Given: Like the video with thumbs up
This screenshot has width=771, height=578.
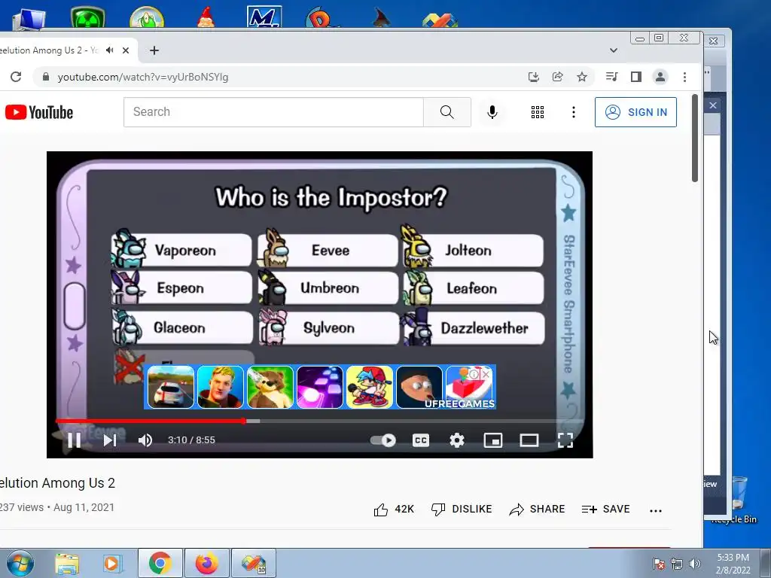Looking at the screenshot, I should 393,510.
